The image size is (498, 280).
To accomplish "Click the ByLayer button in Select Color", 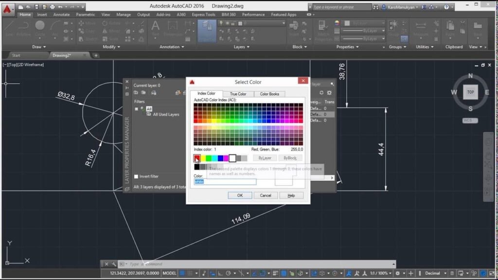I will pos(265,158).
